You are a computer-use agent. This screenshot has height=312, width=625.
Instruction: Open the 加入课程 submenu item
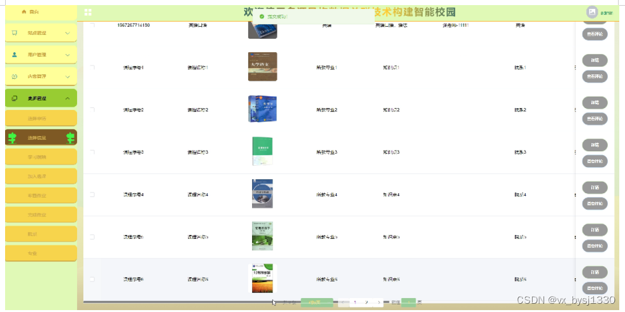pos(41,176)
